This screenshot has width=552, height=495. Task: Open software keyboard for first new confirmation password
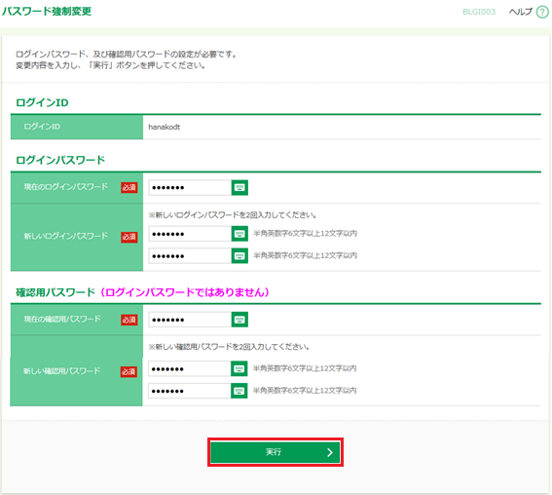[239, 369]
